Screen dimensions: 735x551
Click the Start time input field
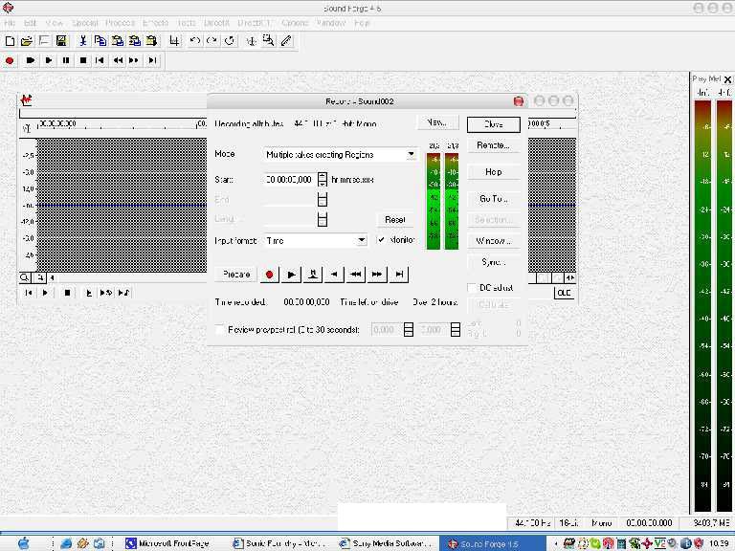pyautogui.click(x=289, y=179)
